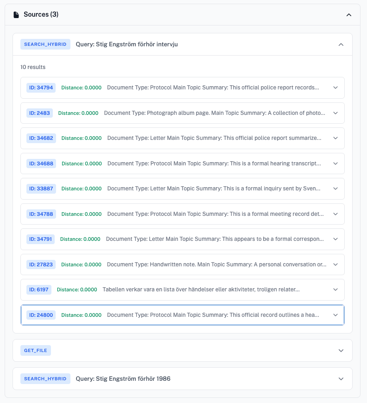The height and width of the screenshot is (403, 367).
Task: Expand the Stig Engström förhör 1986 query
Action: [341, 378]
